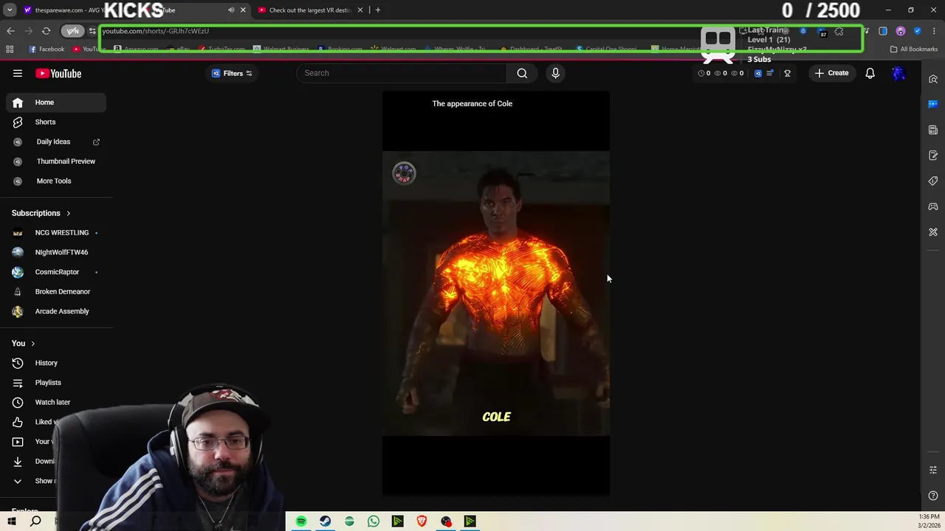
Task: Click the vidIQ blue logo in stats bar
Action: click(757, 73)
